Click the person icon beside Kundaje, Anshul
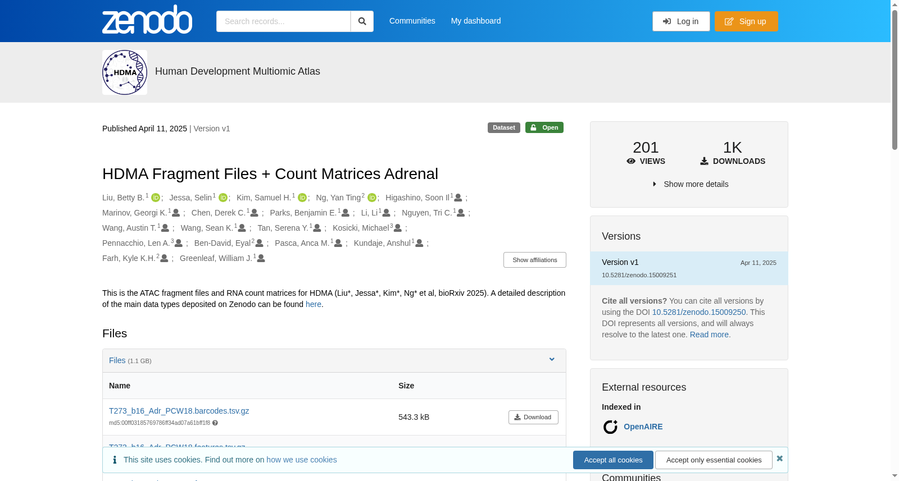Image resolution: width=899 pixels, height=481 pixels. click(x=420, y=243)
